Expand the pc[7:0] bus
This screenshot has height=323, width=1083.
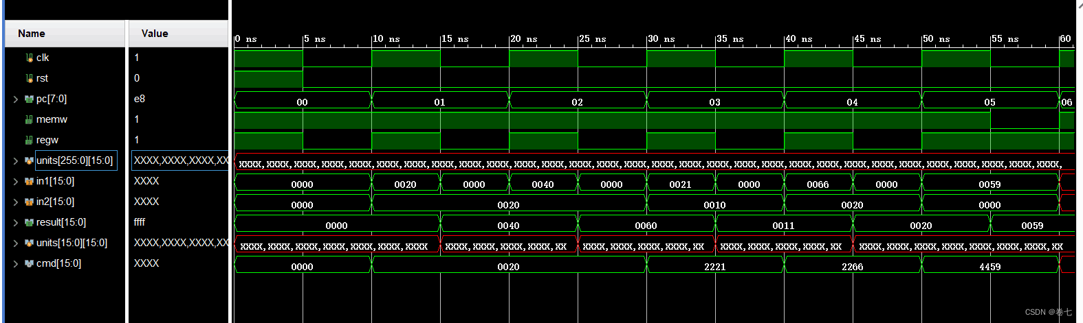(16, 99)
